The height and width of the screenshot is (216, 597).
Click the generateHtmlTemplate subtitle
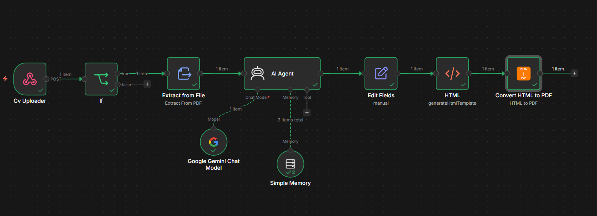coord(452,103)
